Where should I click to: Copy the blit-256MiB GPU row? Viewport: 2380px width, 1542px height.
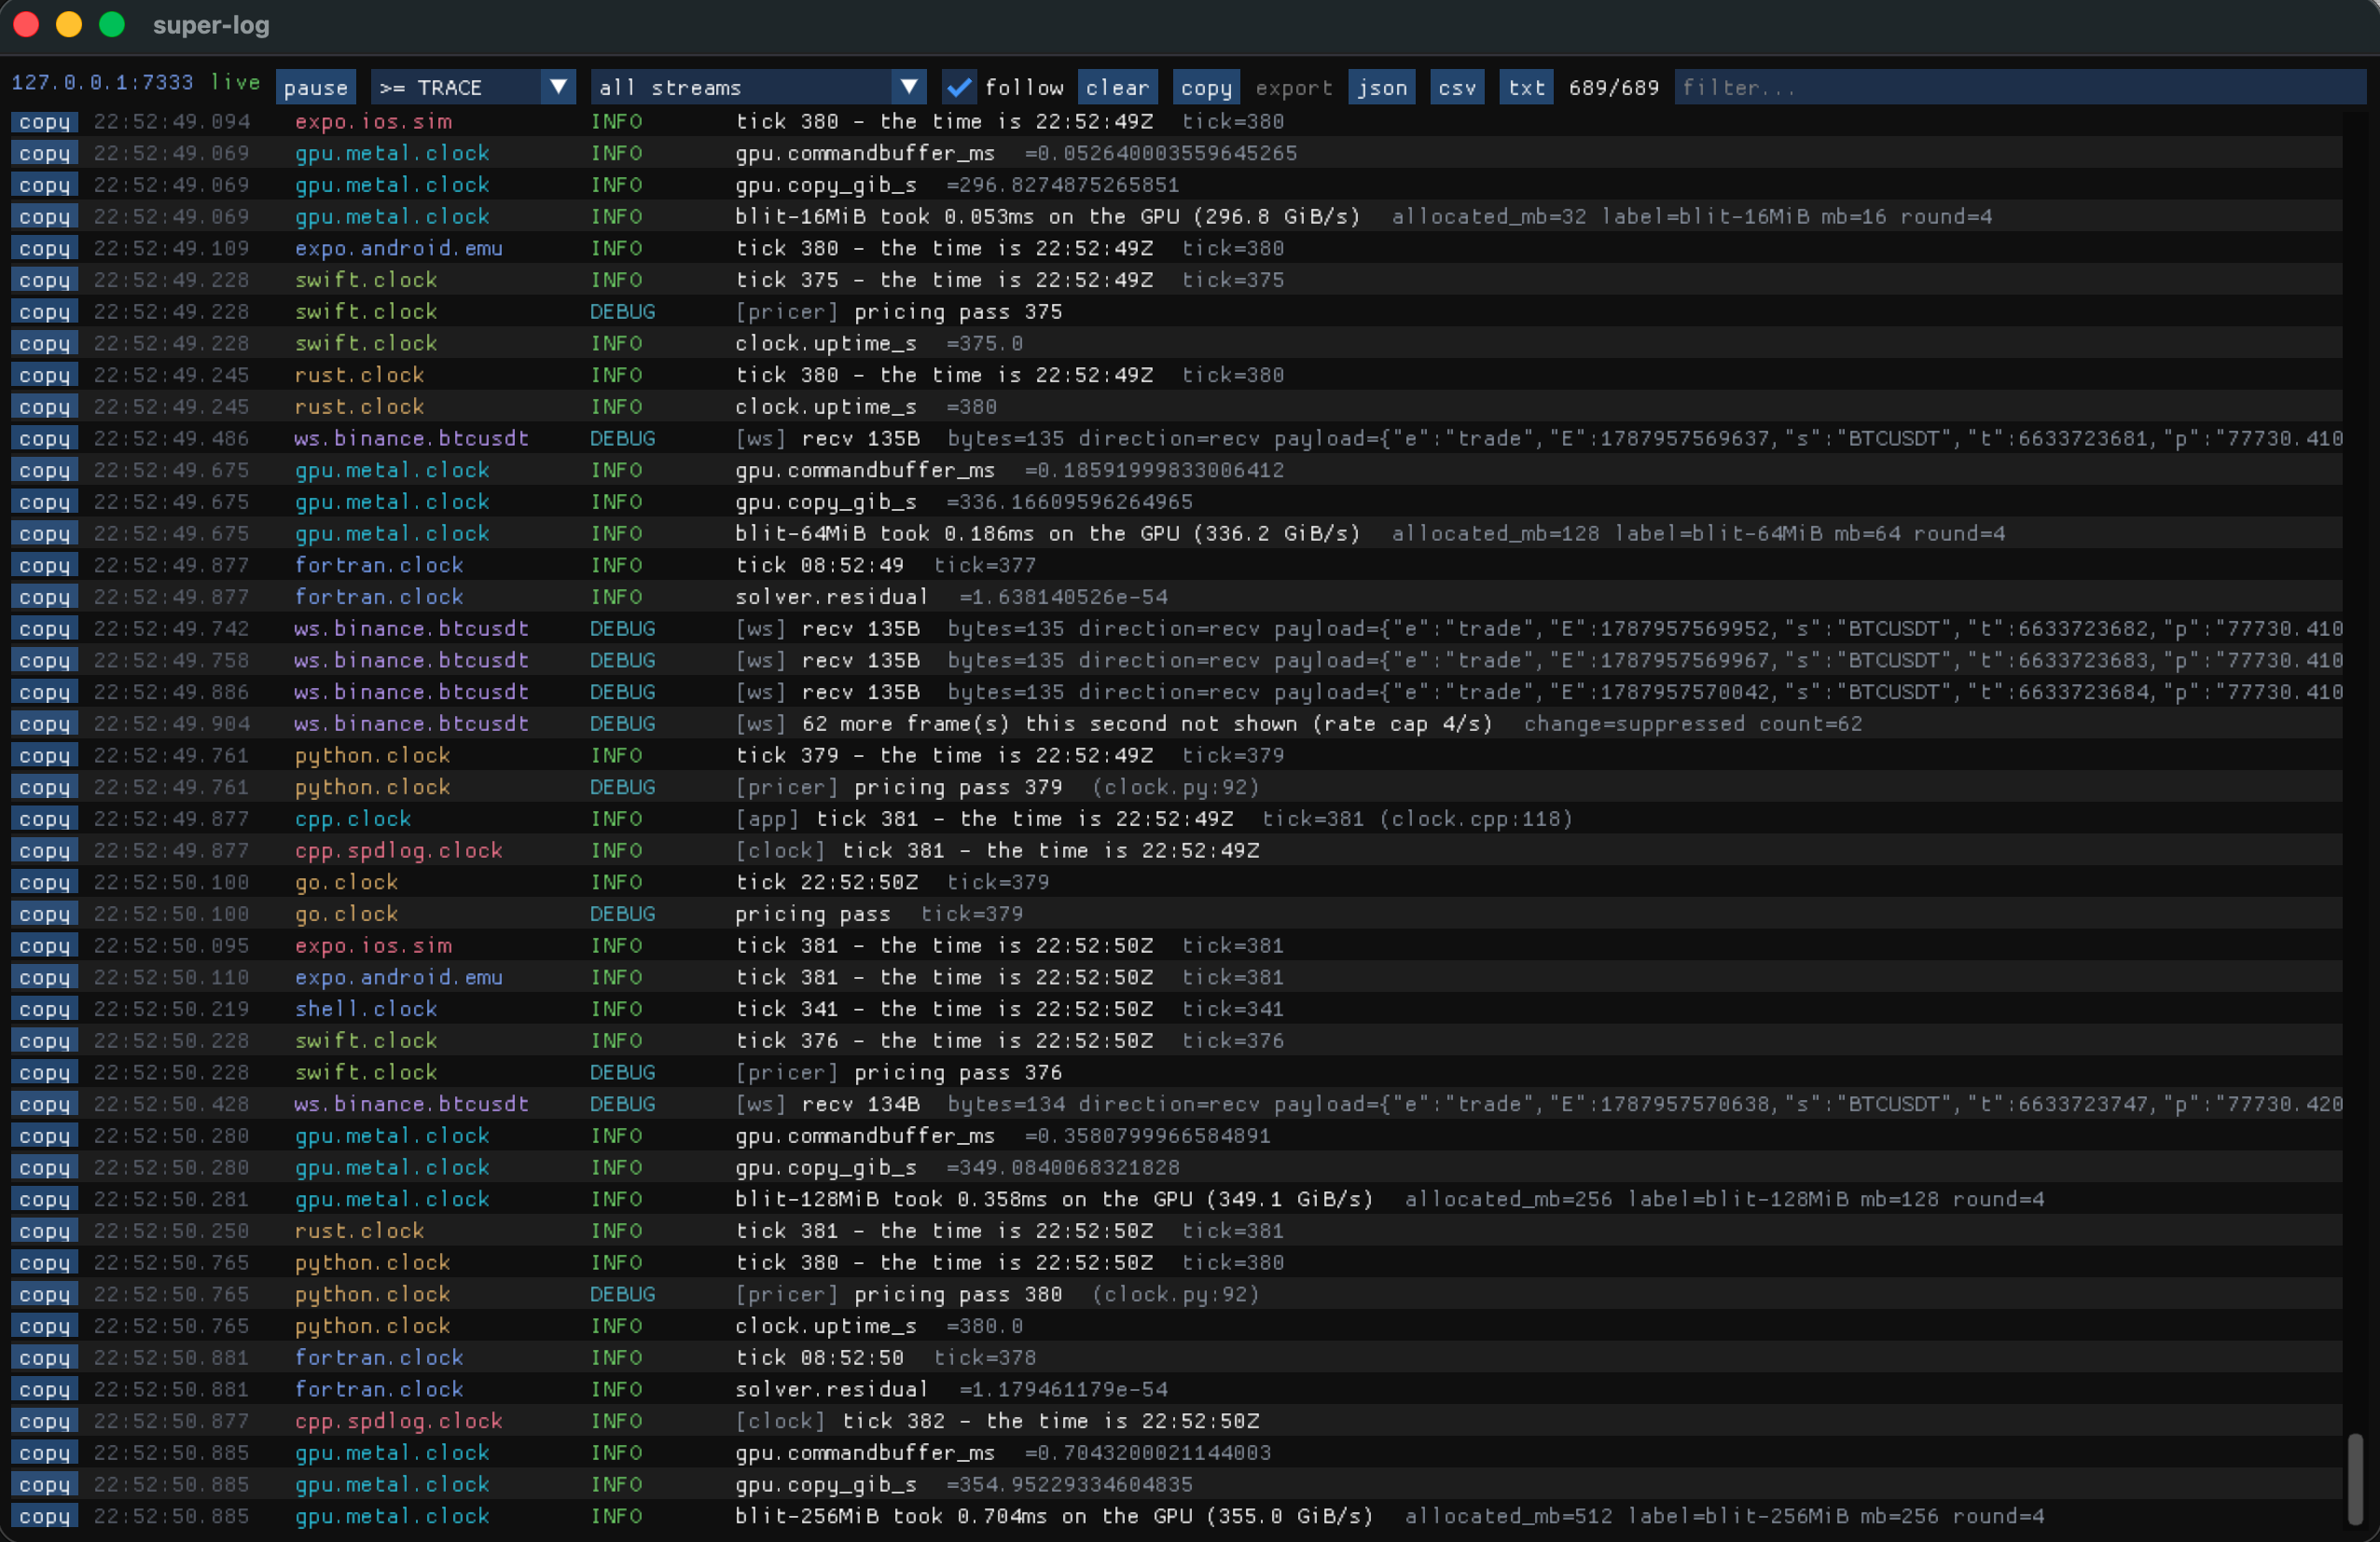(x=44, y=1517)
